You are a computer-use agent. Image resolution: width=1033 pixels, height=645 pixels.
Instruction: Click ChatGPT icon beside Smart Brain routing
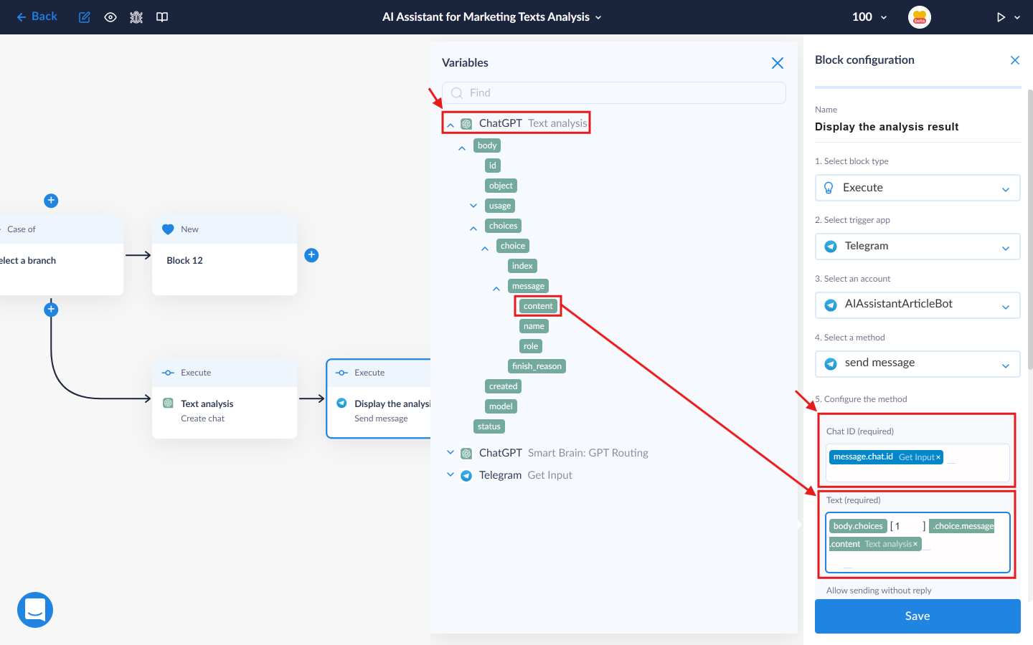point(466,454)
